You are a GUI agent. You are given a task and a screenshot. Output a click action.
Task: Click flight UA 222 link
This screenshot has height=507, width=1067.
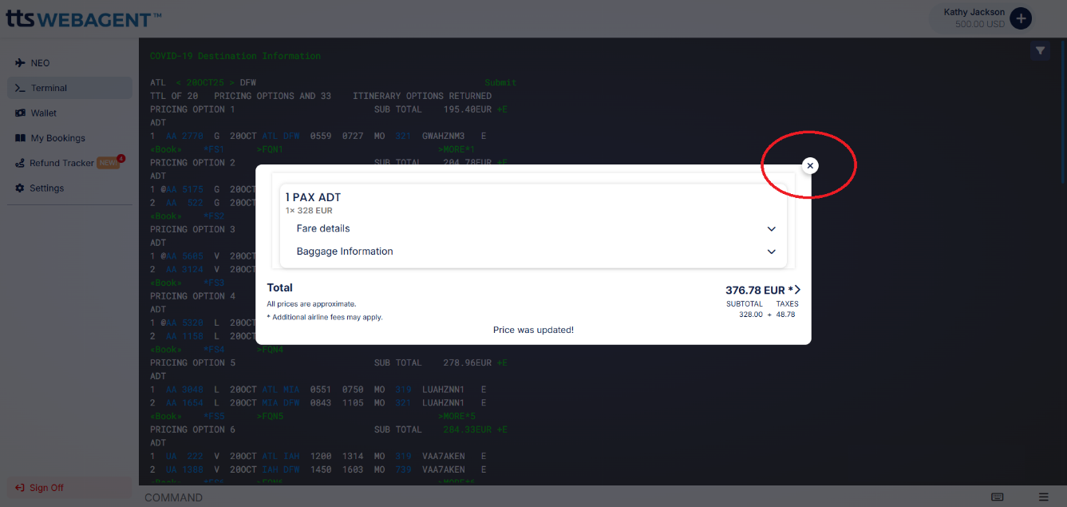(184, 456)
